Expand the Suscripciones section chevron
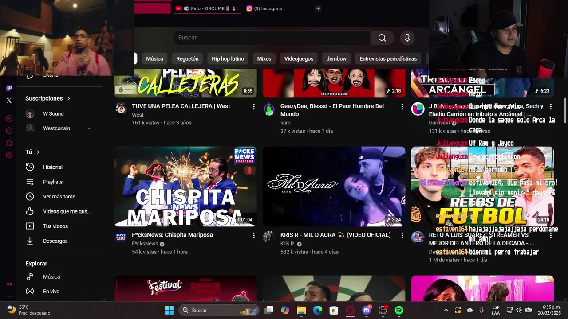This screenshot has height=319, width=568. 69,98
